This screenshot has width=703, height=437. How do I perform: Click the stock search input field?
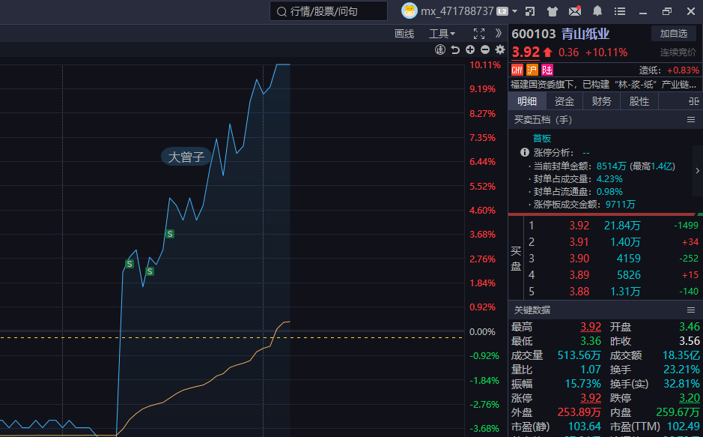tap(329, 11)
